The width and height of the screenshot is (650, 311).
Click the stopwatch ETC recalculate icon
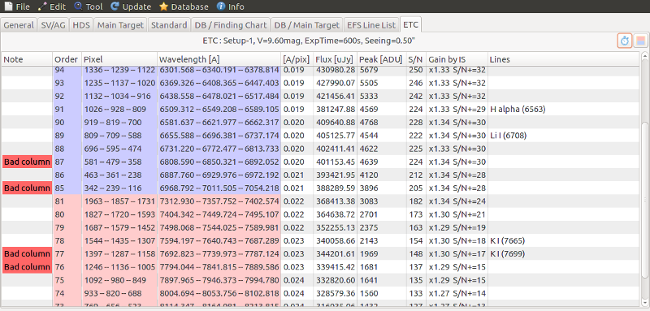(625, 41)
